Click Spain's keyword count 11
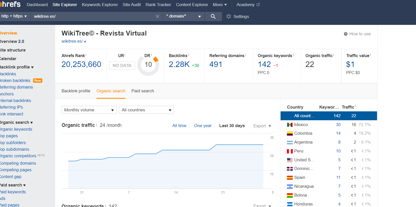The width and height of the screenshot is (416, 207). [x=338, y=178]
